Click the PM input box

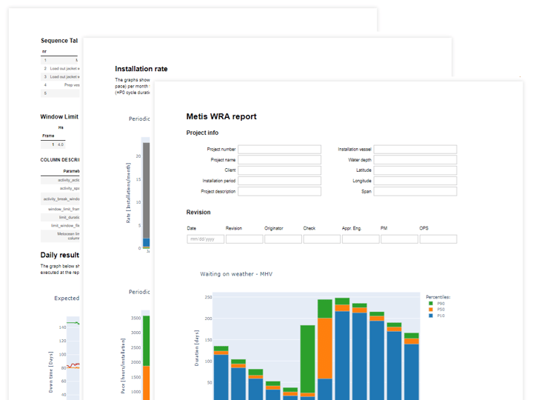pos(400,239)
